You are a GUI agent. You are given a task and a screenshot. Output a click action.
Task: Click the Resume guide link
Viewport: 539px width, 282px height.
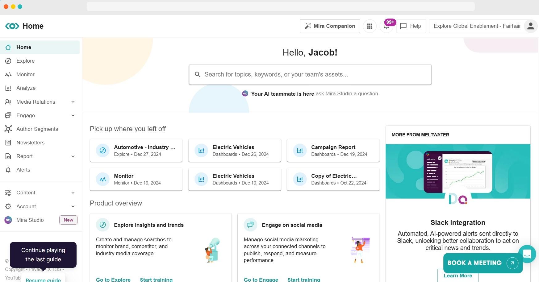tap(43, 280)
